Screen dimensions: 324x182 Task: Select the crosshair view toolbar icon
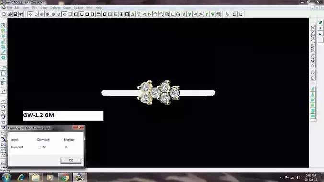[30, 14]
